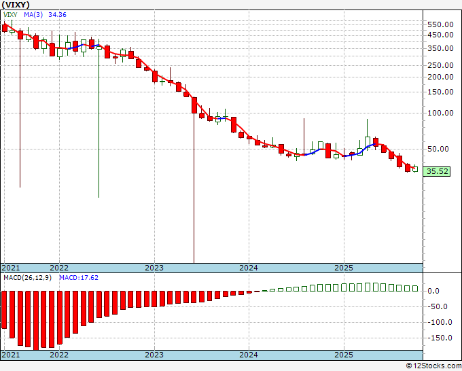Click the first red candlestick of 2021
Image resolution: width=462 pixels, height=371 pixels.
pos(5,28)
